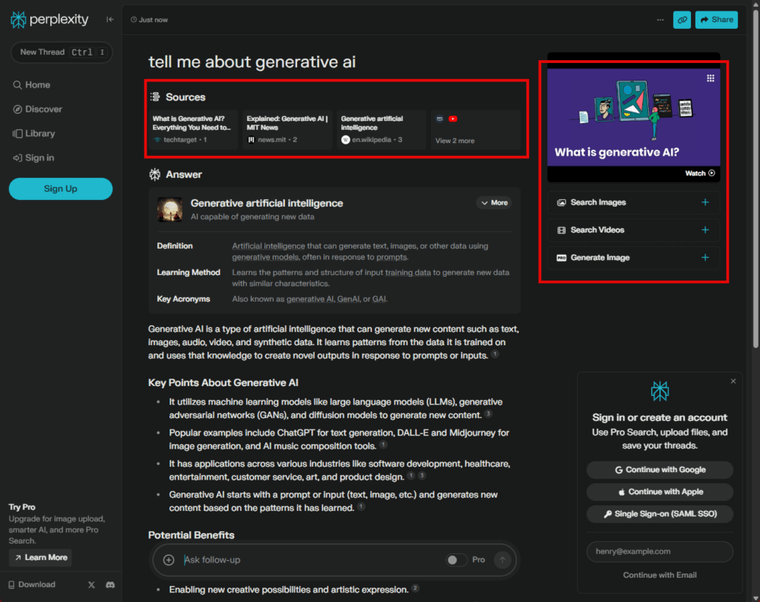Start a New Thread
Image resolution: width=760 pixels, height=602 pixels.
62,52
